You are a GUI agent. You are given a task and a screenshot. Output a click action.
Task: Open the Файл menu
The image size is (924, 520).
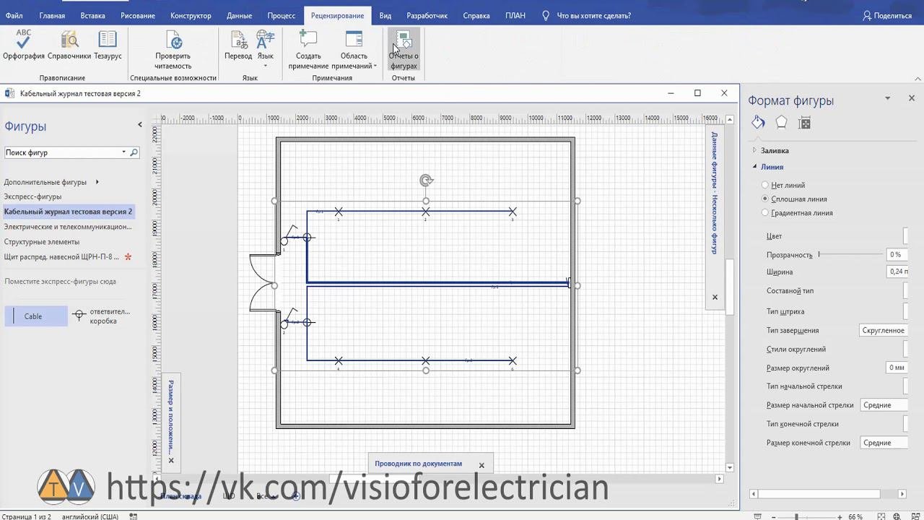(x=14, y=15)
